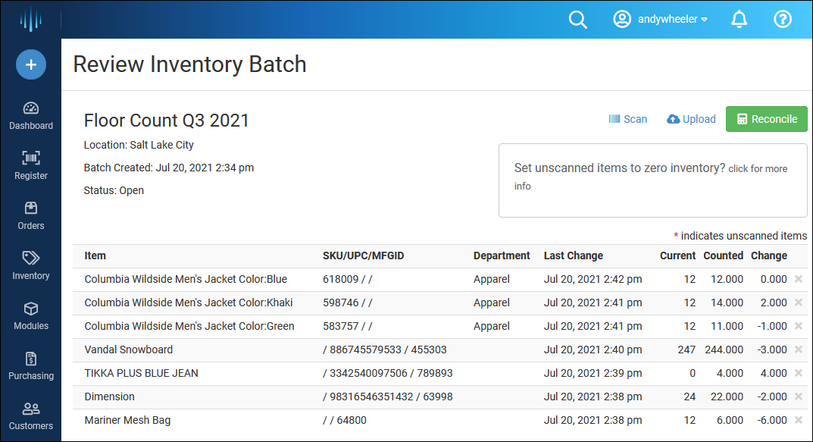
Task: Click SKU 598746 cell
Action: pyautogui.click(x=347, y=303)
